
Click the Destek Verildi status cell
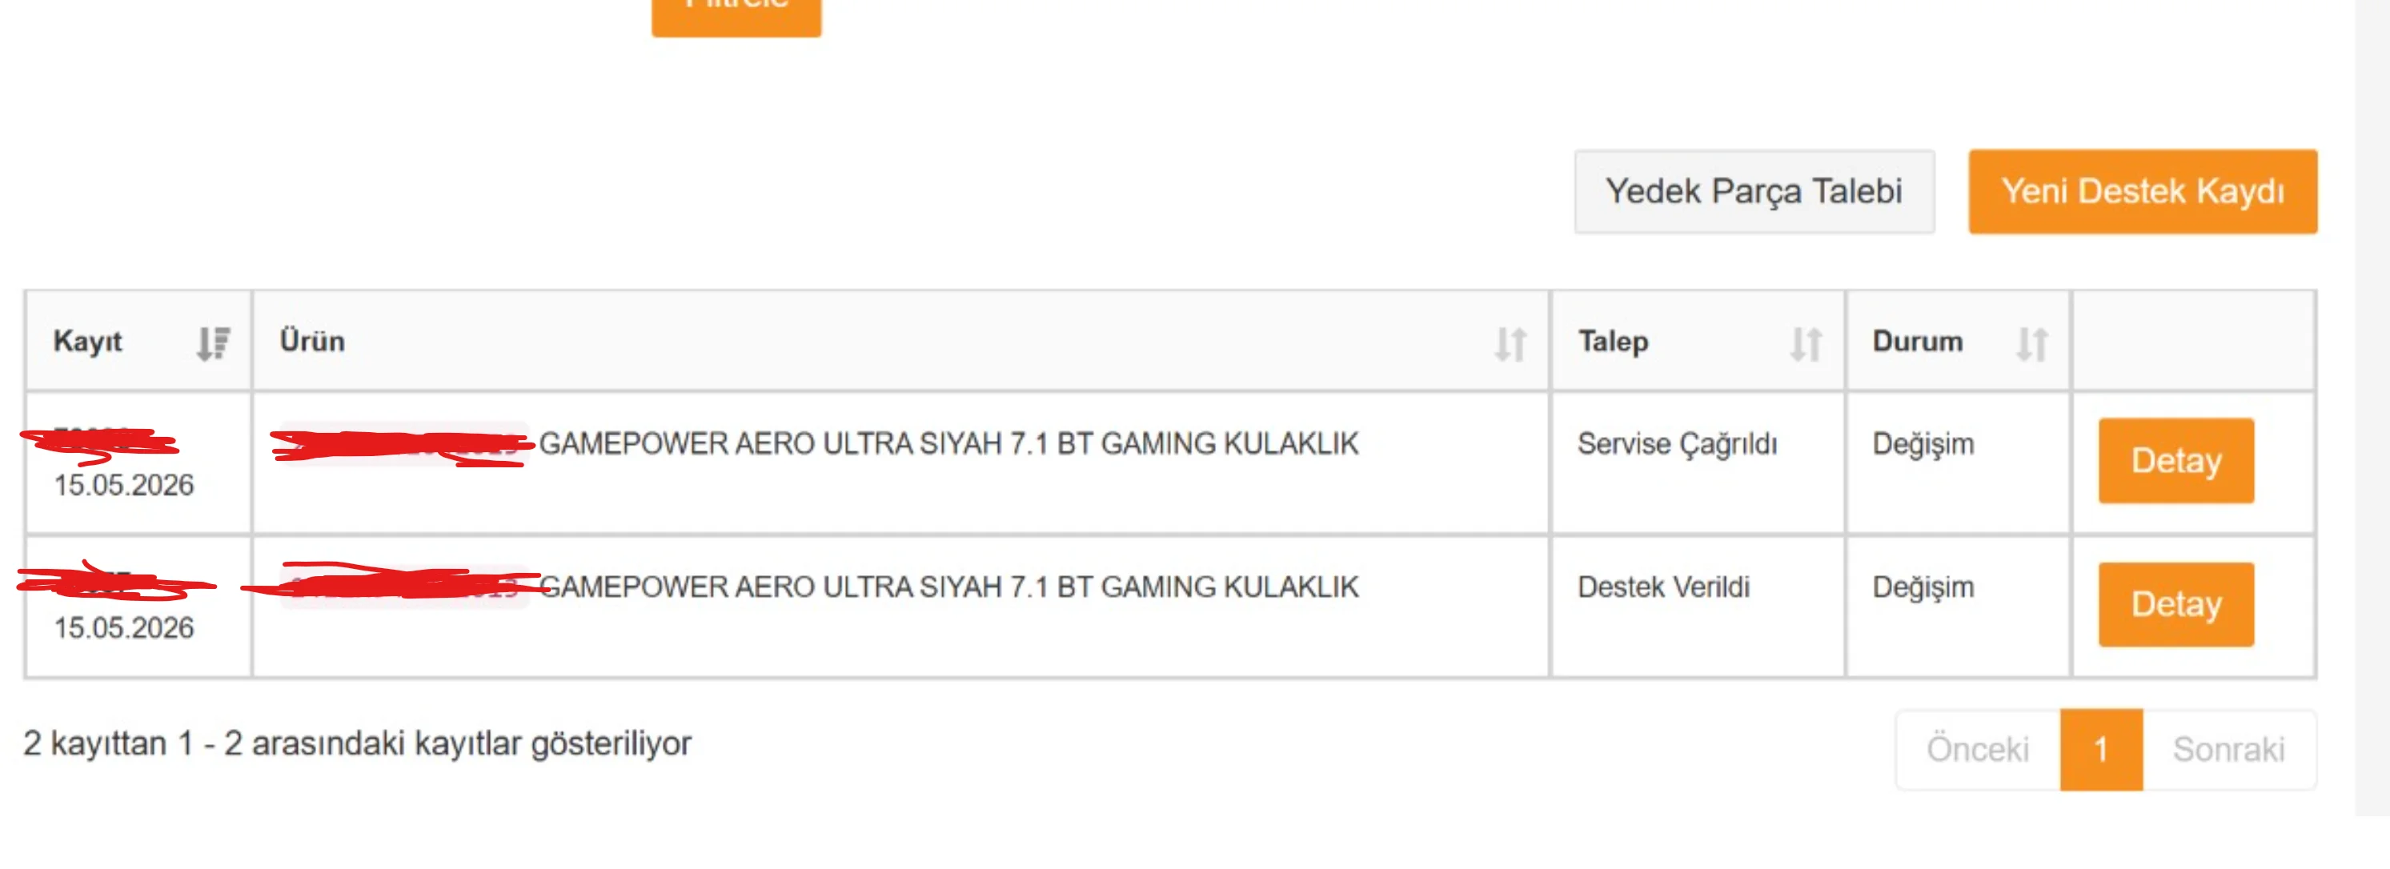point(1663,587)
